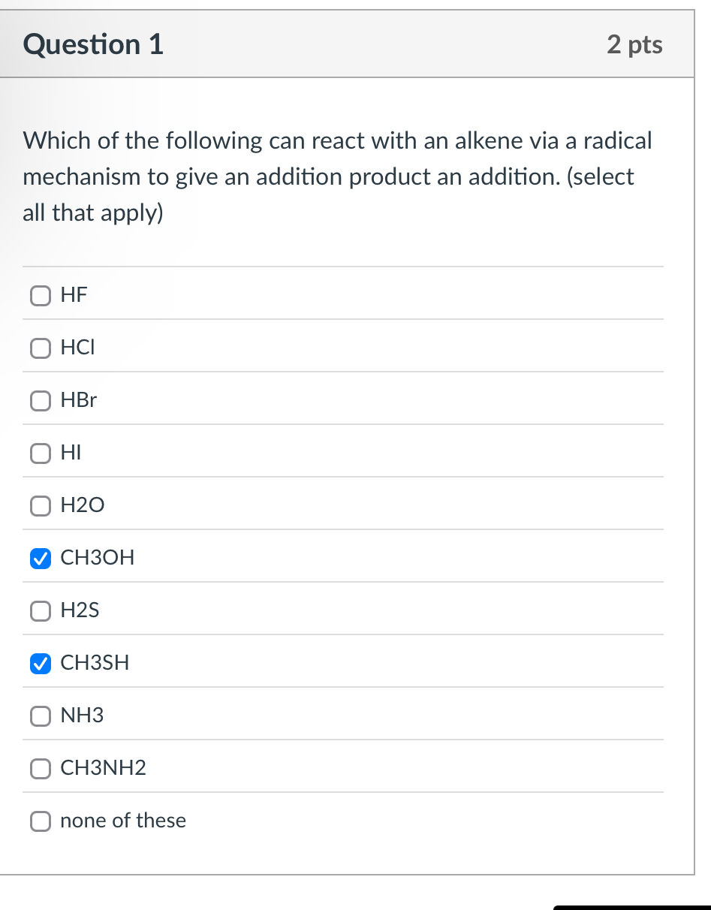Uncheck the CH3SH selected answer
Viewport: 711px width, 910px height.
tap(41, 663)
